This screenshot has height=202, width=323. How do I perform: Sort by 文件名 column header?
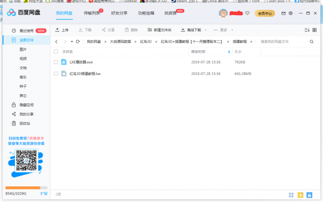(x=67, y=52)
